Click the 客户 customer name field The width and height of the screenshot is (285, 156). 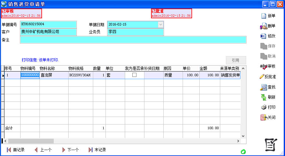pyautogui.click(x=48, y=32)
